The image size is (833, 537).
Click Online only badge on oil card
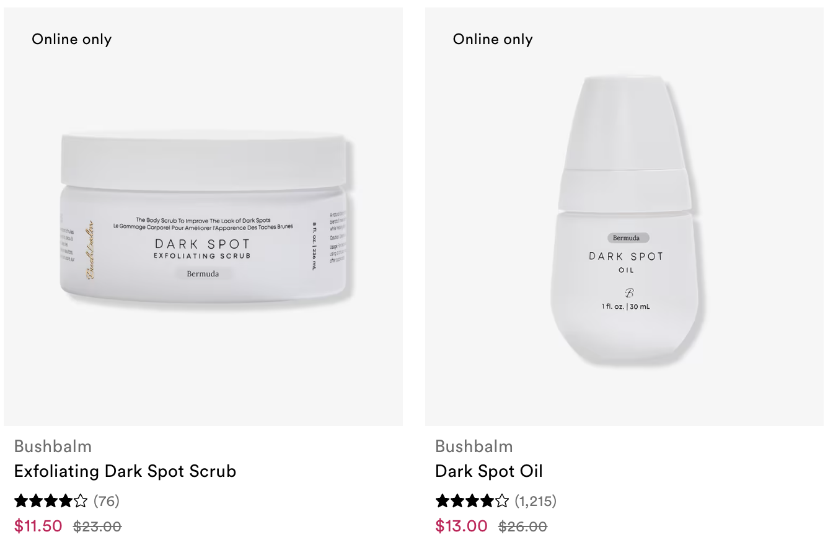(493, 39)
